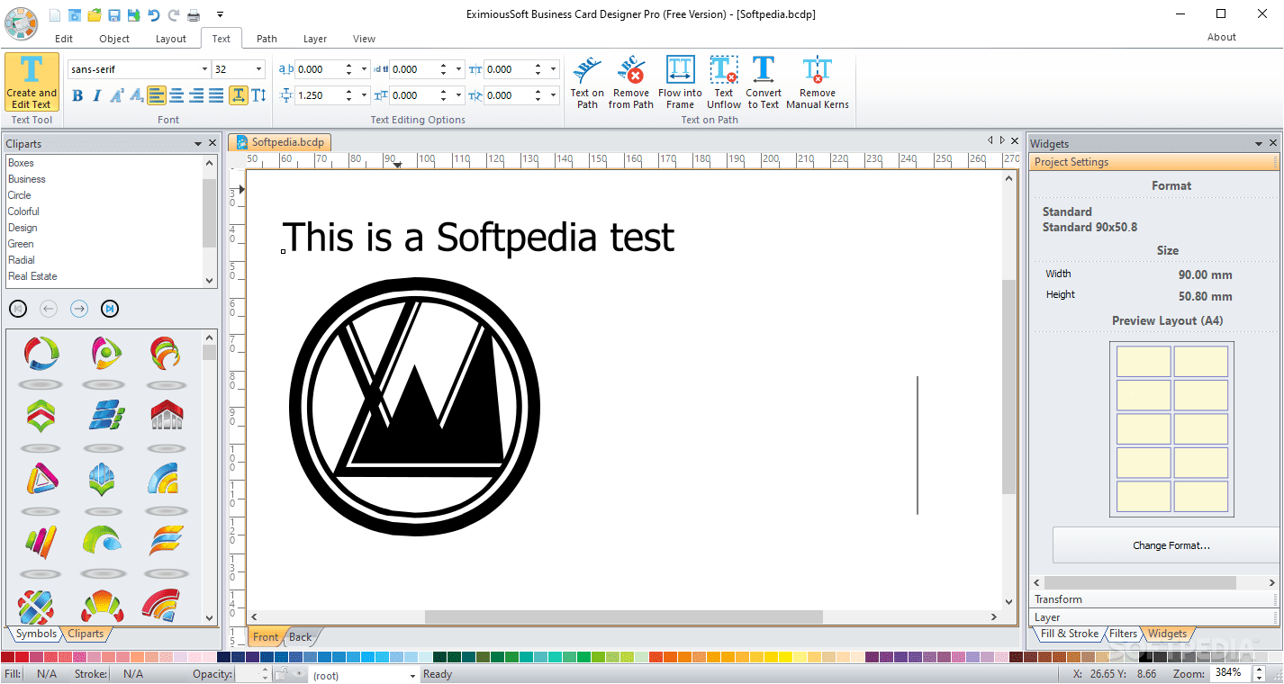Open the Customize Quick Access Toolbar arrow

click(x=221, y=15)
